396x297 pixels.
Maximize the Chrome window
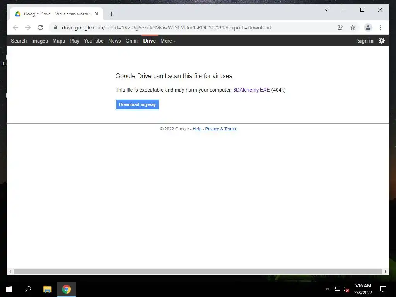point(362,10)
